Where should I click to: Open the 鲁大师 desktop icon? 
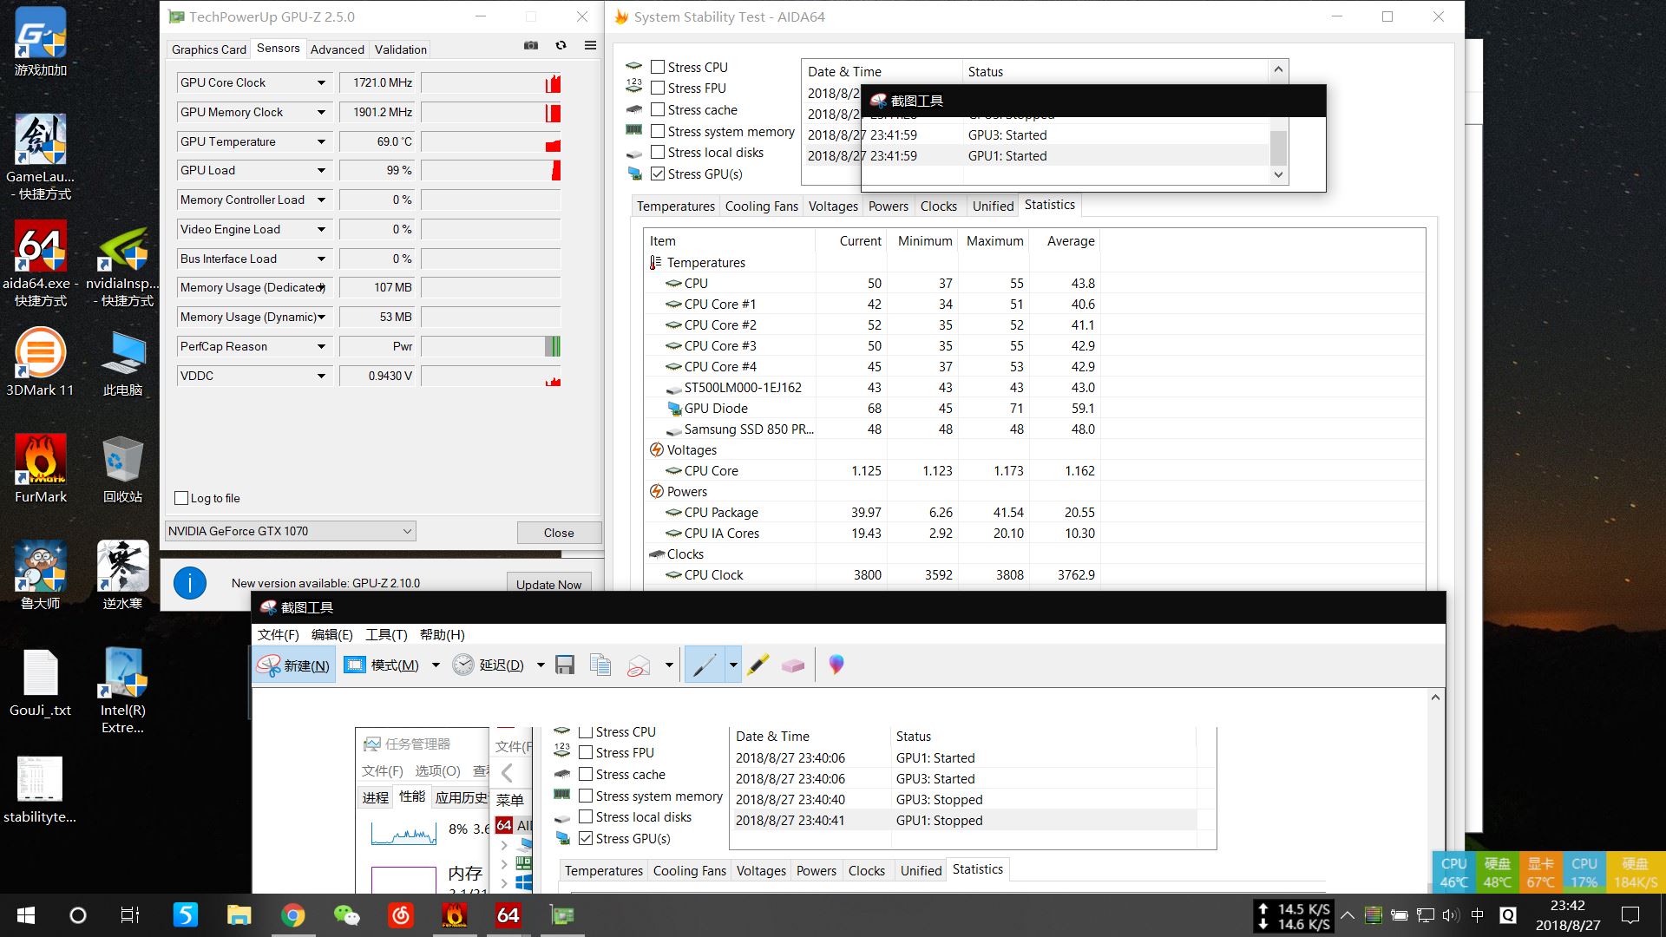(x=40, y=575)
